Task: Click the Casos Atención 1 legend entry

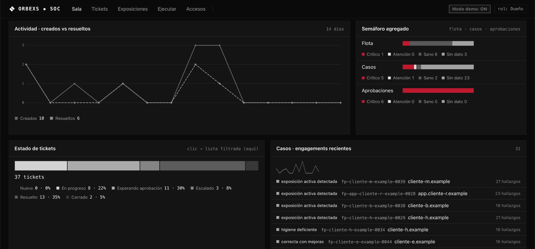Action: tap(401, 78)
